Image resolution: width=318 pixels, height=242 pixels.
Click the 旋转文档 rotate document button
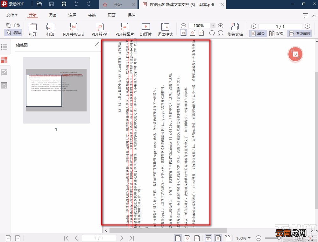pos(235,30)
